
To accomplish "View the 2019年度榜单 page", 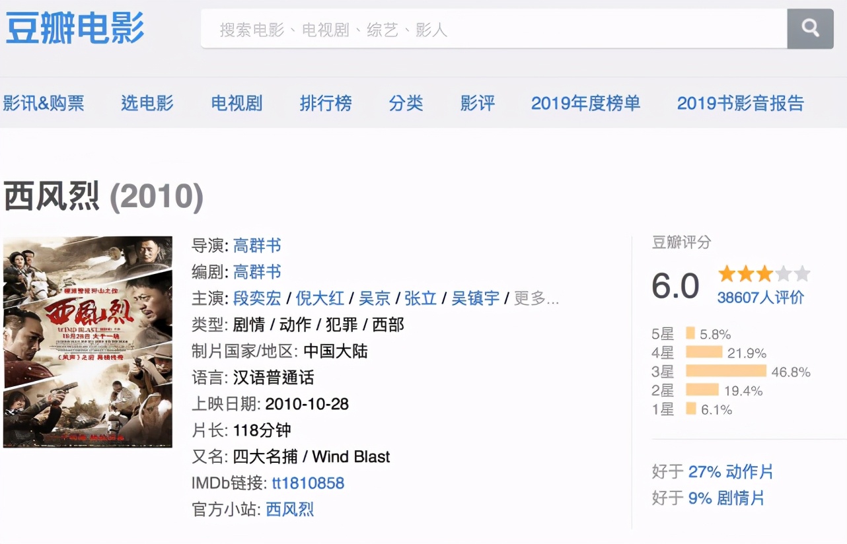I will pyautogui.click(x=585, y=103).
